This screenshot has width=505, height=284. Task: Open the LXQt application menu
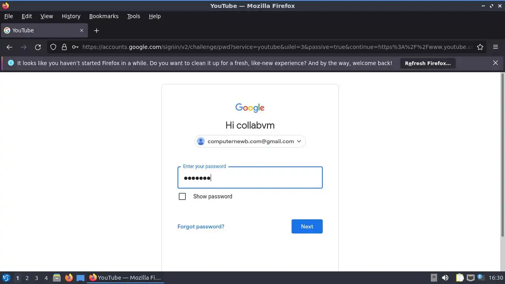click(x=6, y=278)
